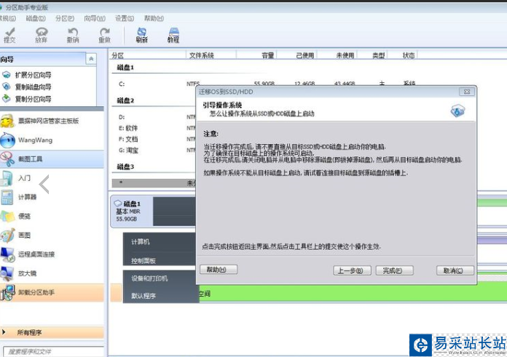Click the 文件系统 column header
The image size is (507, 357).
coord(211,55)
